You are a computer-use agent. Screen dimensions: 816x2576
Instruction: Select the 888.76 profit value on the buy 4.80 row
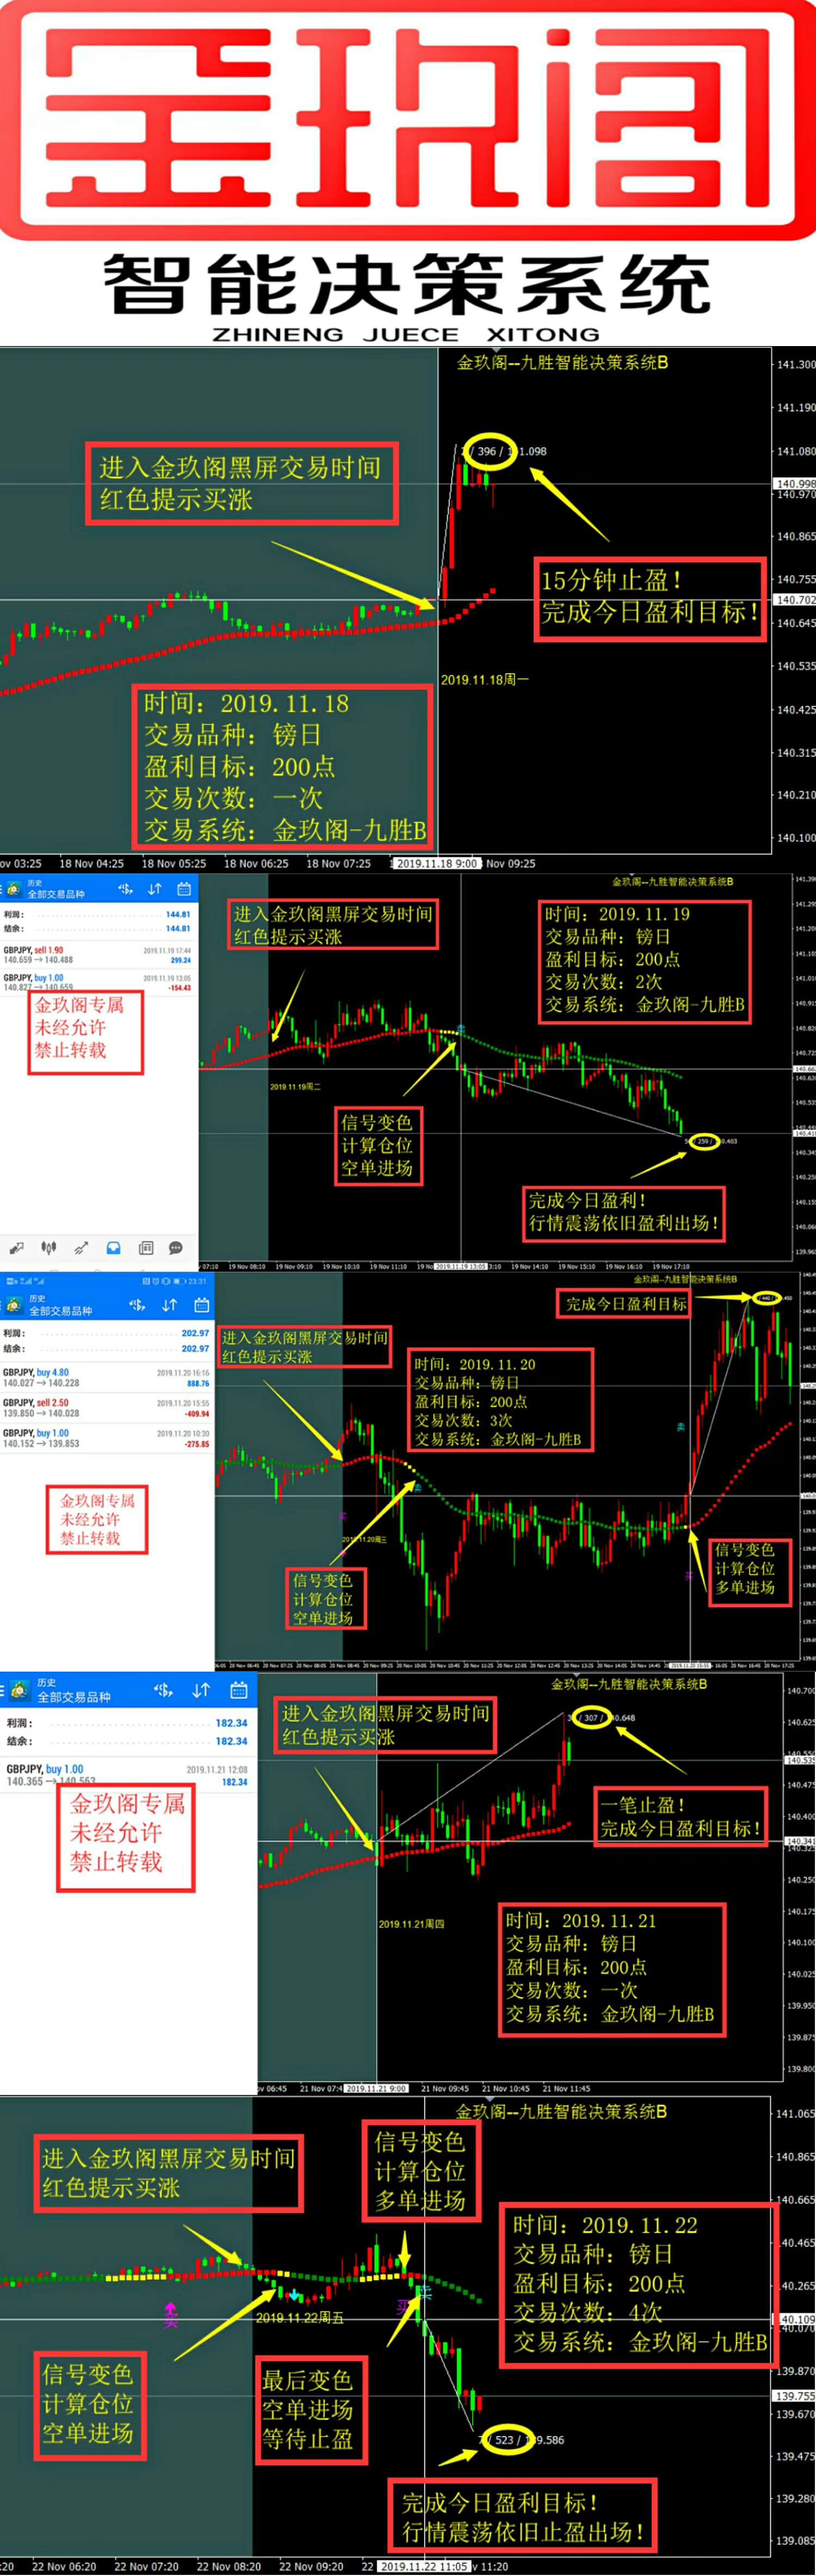click(198, 1384)
